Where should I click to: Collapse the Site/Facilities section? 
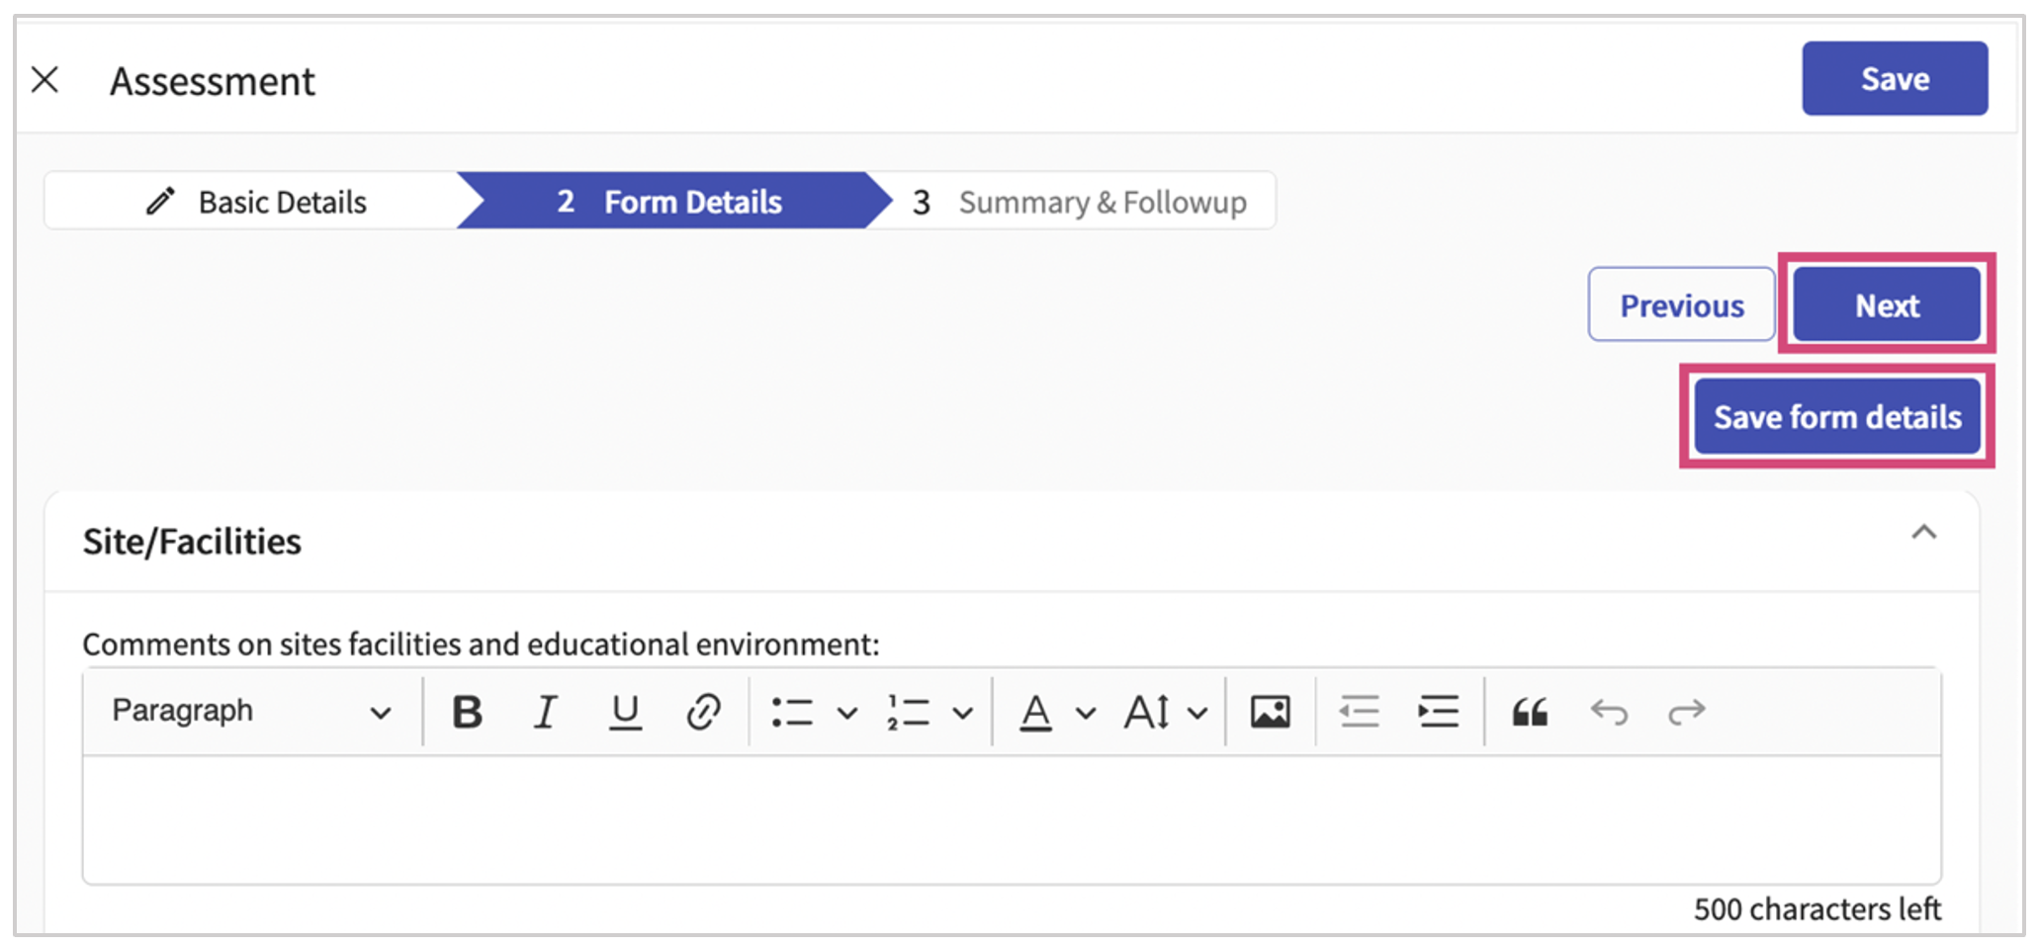point(1923,534)
